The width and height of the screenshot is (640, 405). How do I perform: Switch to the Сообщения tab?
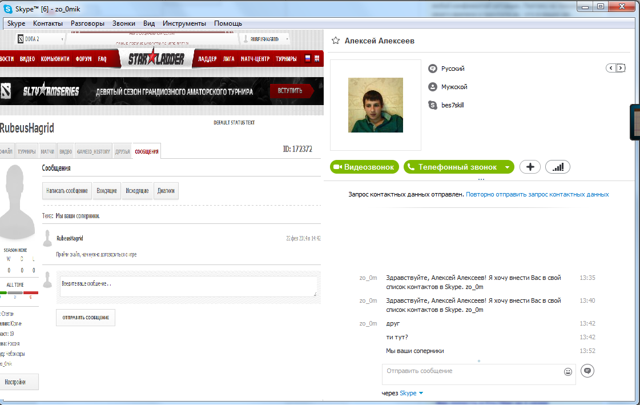pyautogui.click(x=147, y=151)
